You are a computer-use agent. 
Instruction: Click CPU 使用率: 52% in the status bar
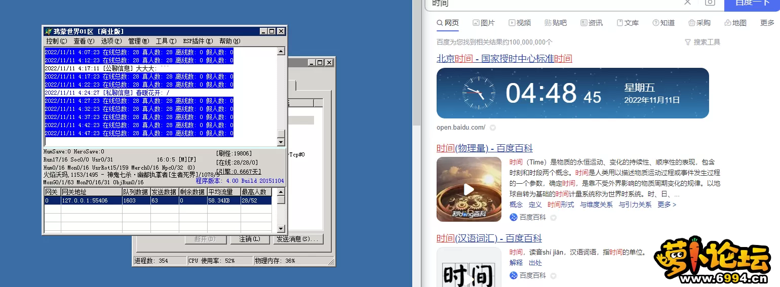point(219,261)
